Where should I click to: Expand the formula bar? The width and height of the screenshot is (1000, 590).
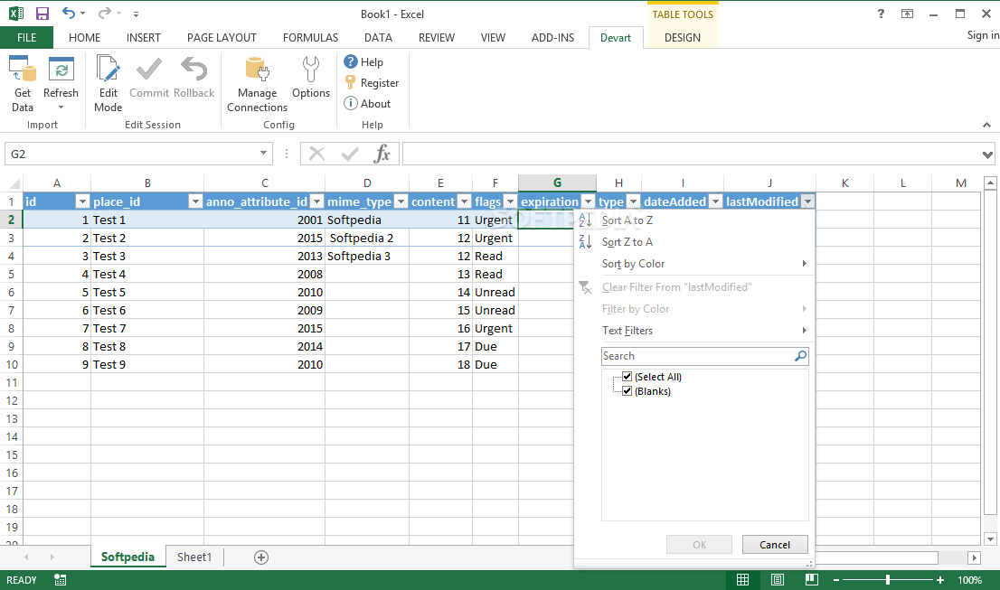point(987,155)
